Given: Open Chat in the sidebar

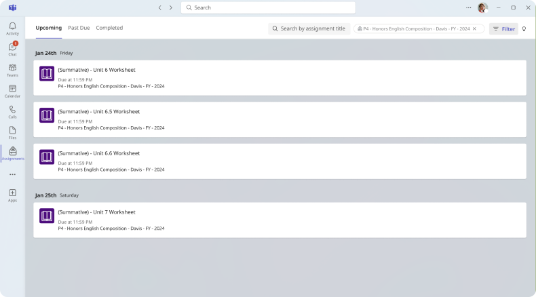Looking at the screenshot, I should 12,49.
